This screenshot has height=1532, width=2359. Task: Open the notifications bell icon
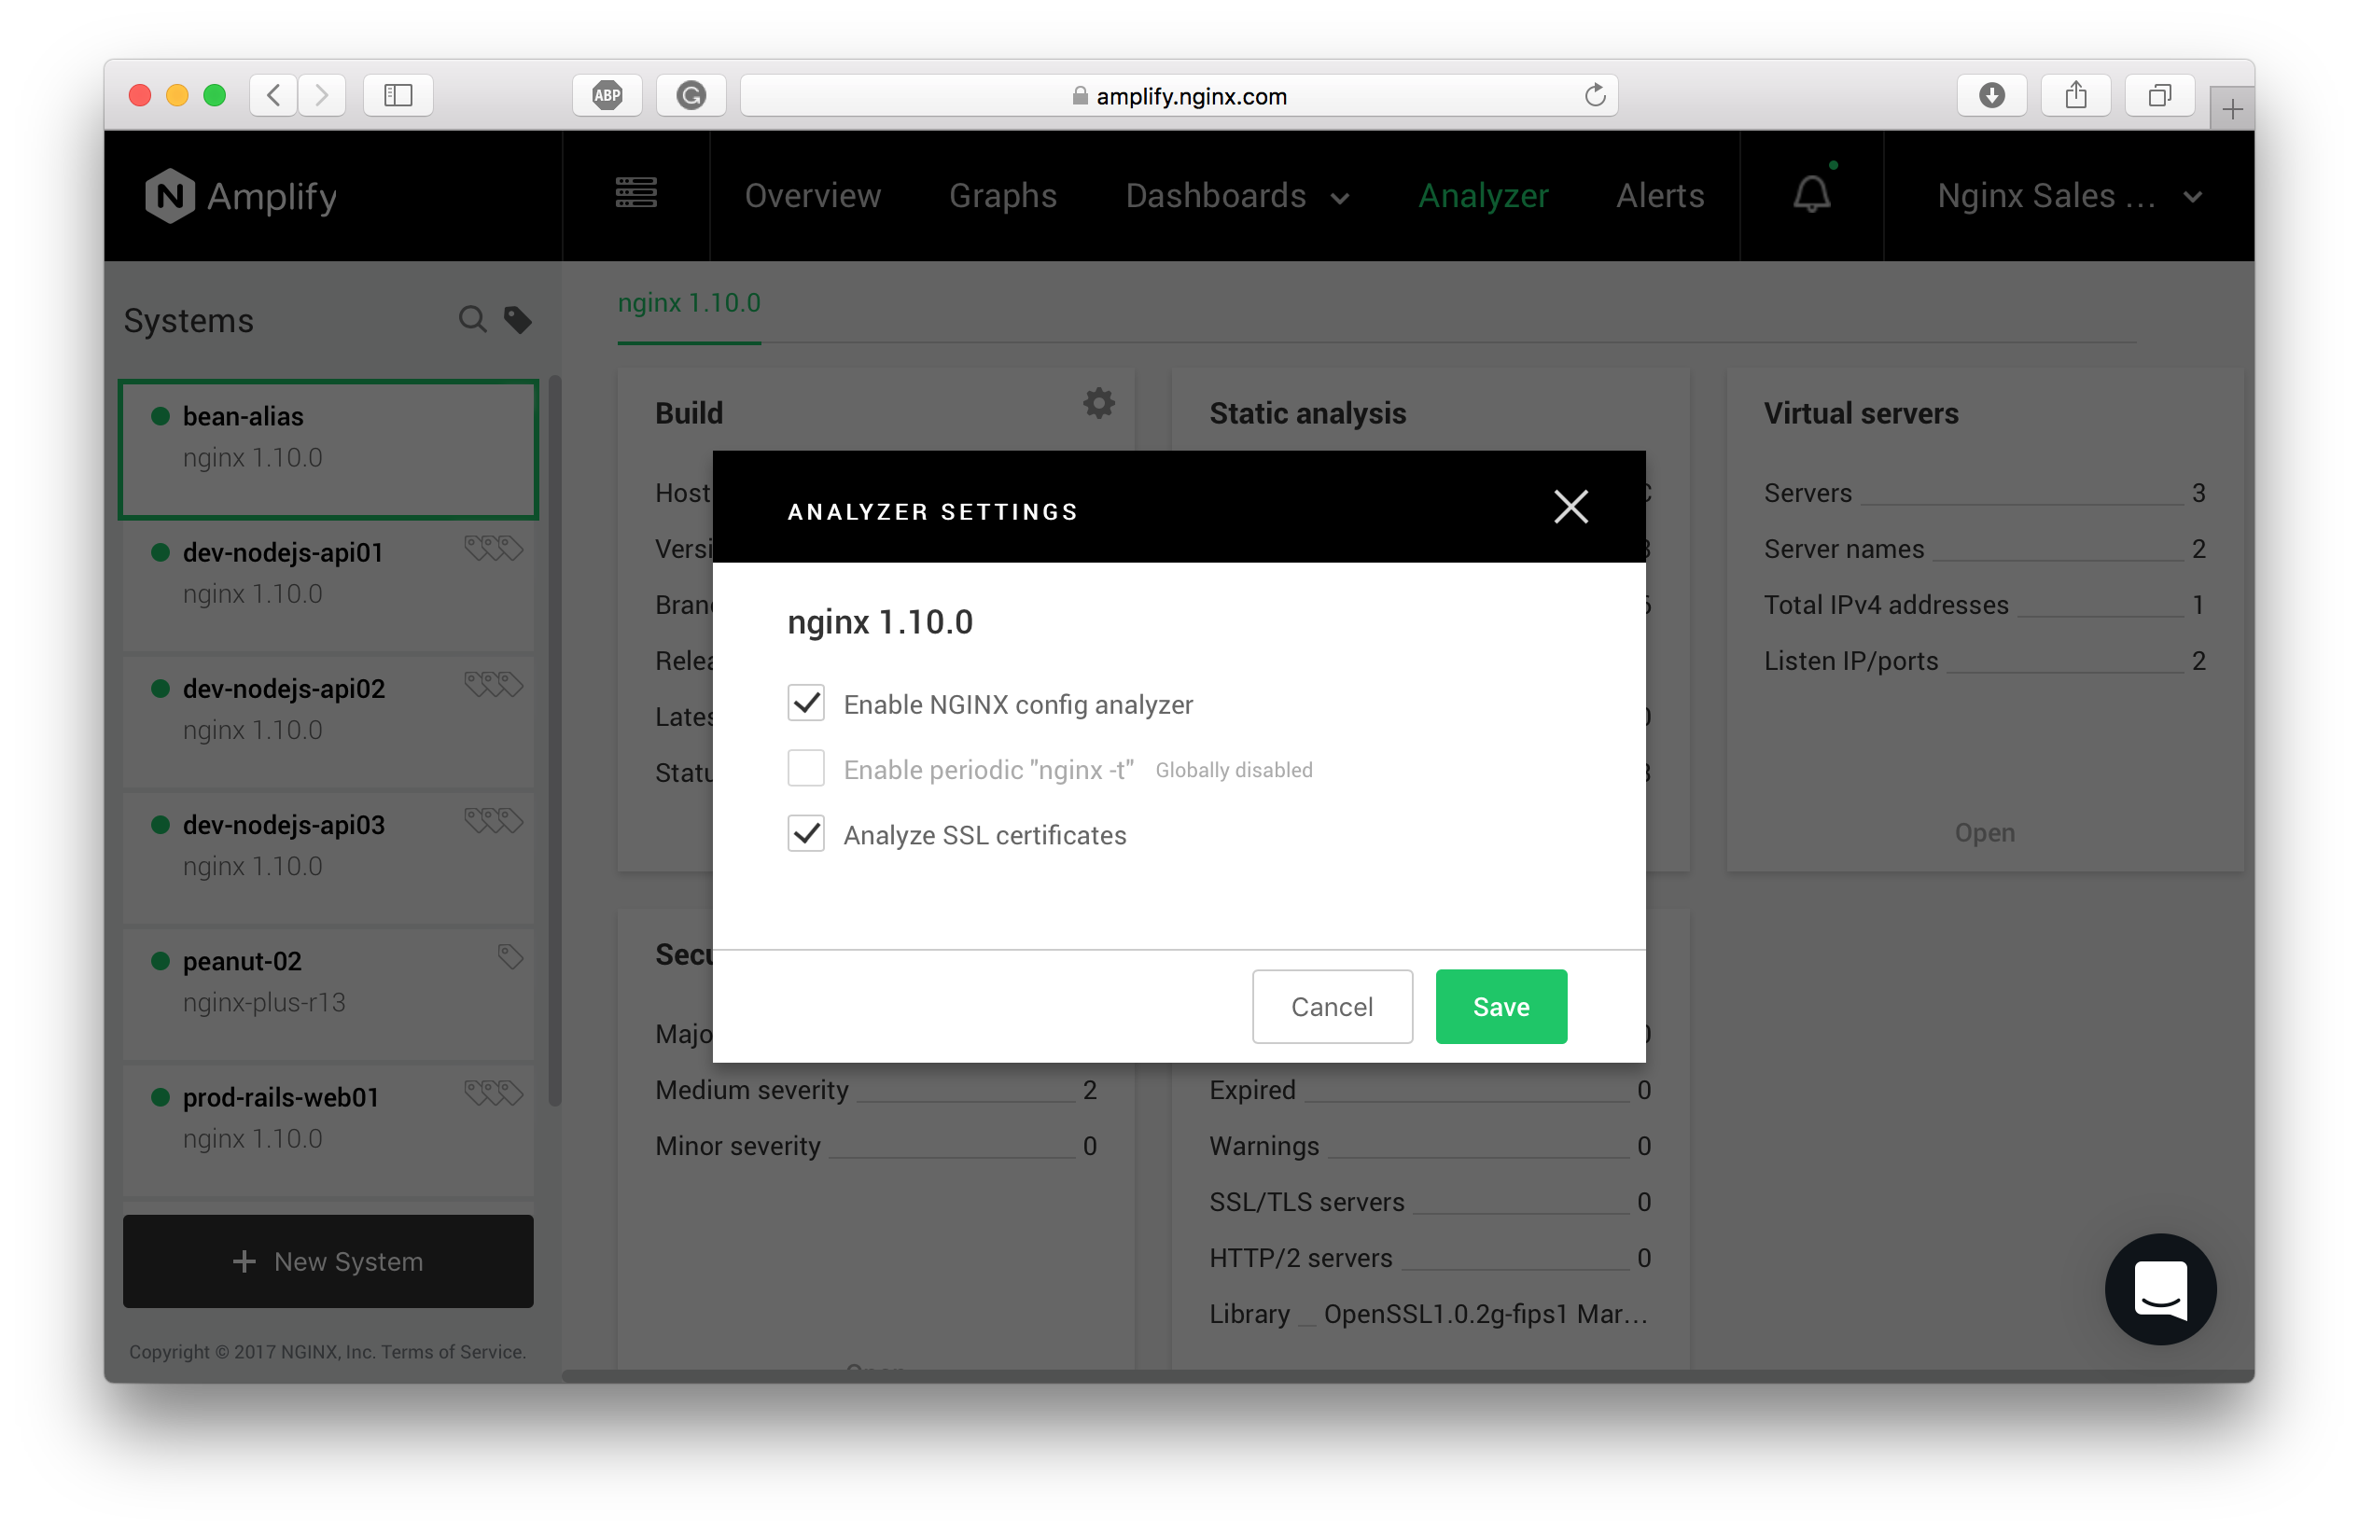point(1811,194)
